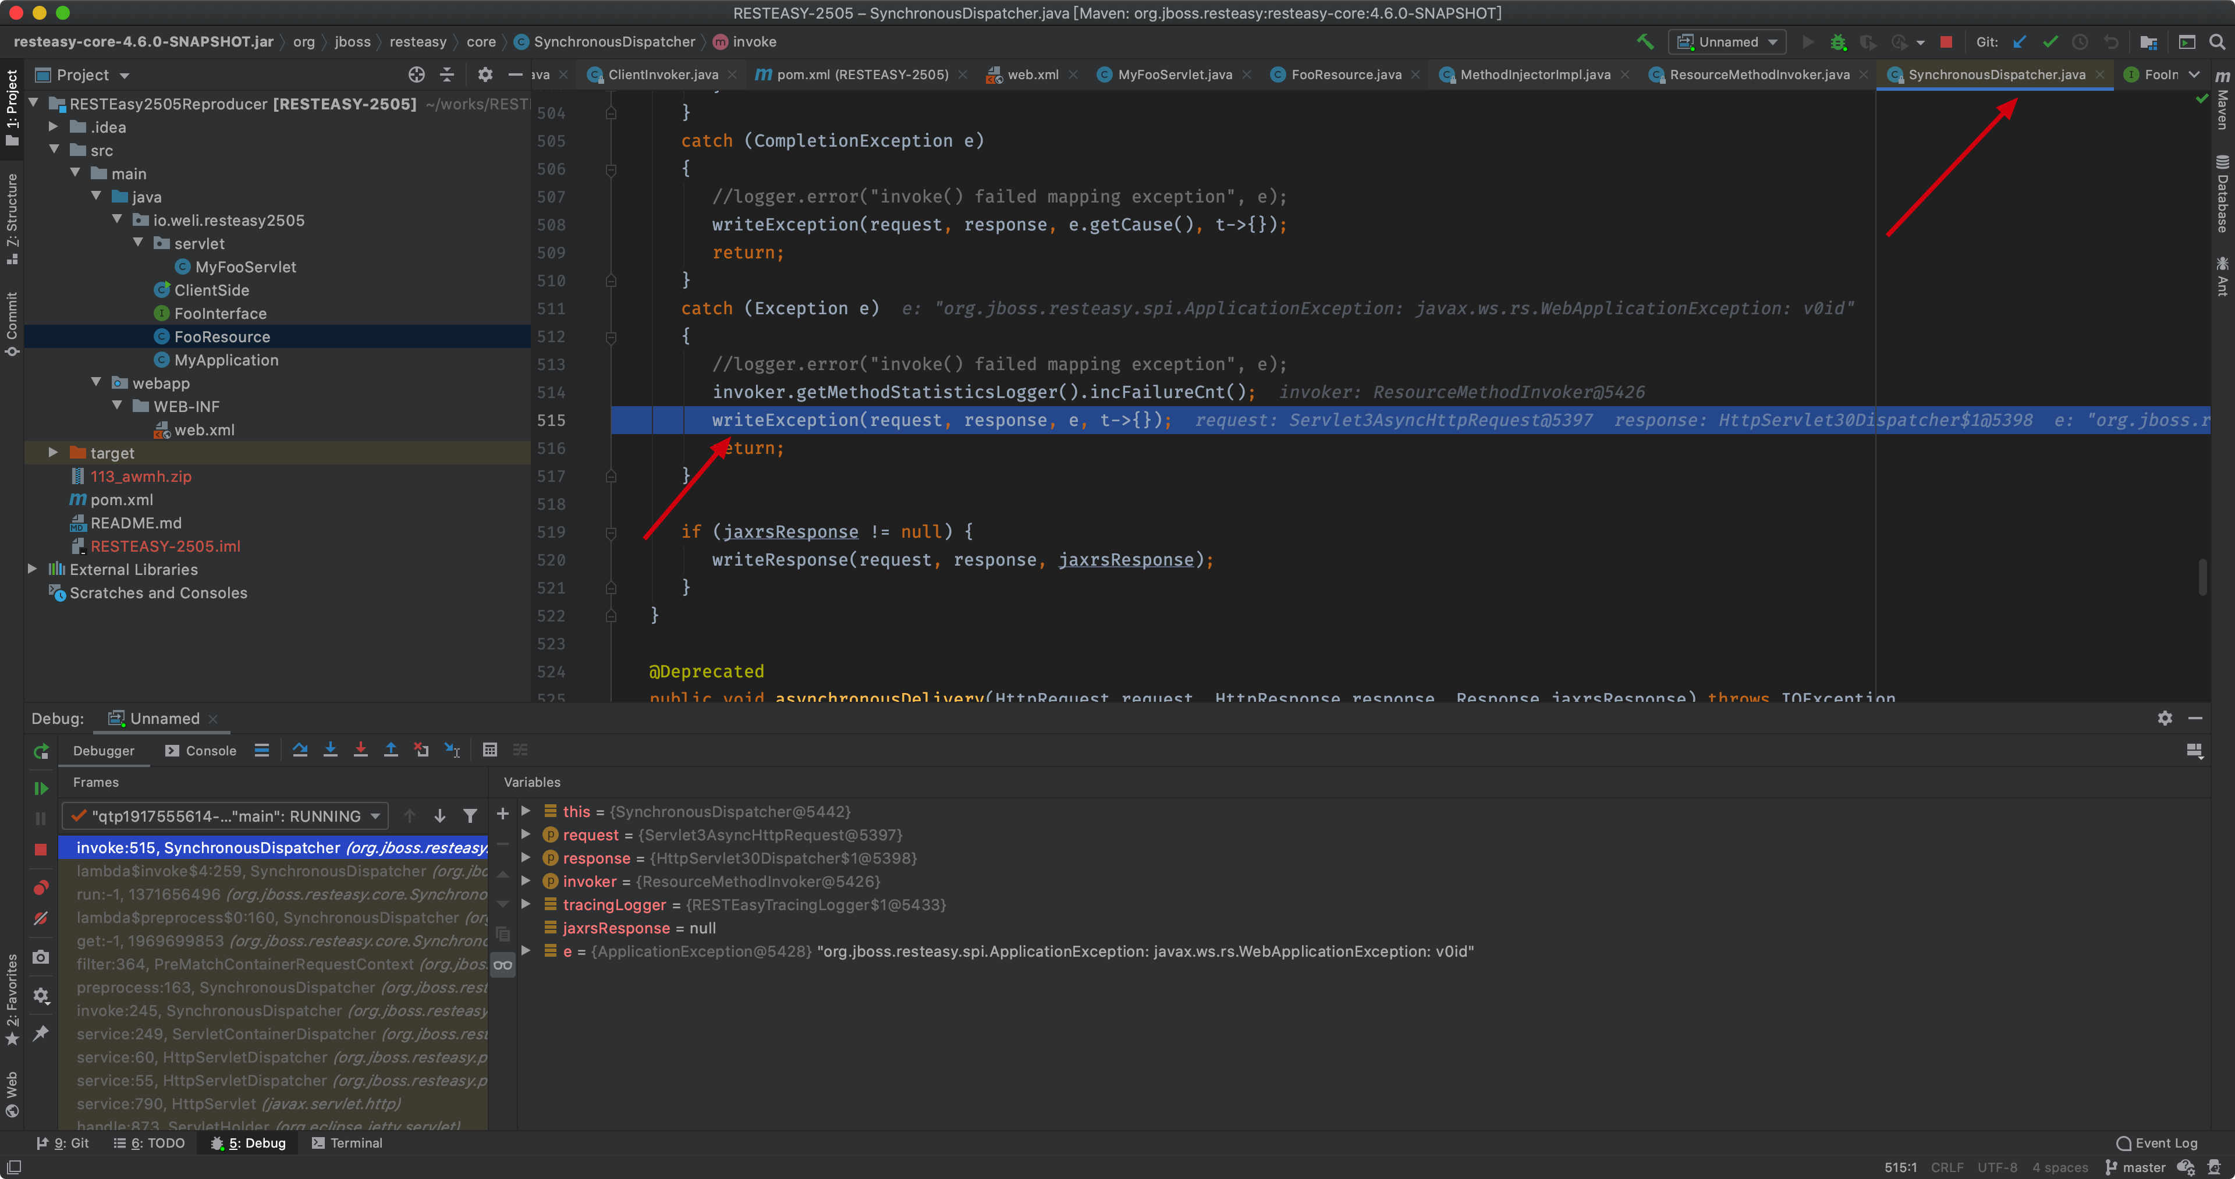The width and height of the screenshot is (2235, 1179).
Task: Click the Get thread dump camera icon
Action: [41, 958]
